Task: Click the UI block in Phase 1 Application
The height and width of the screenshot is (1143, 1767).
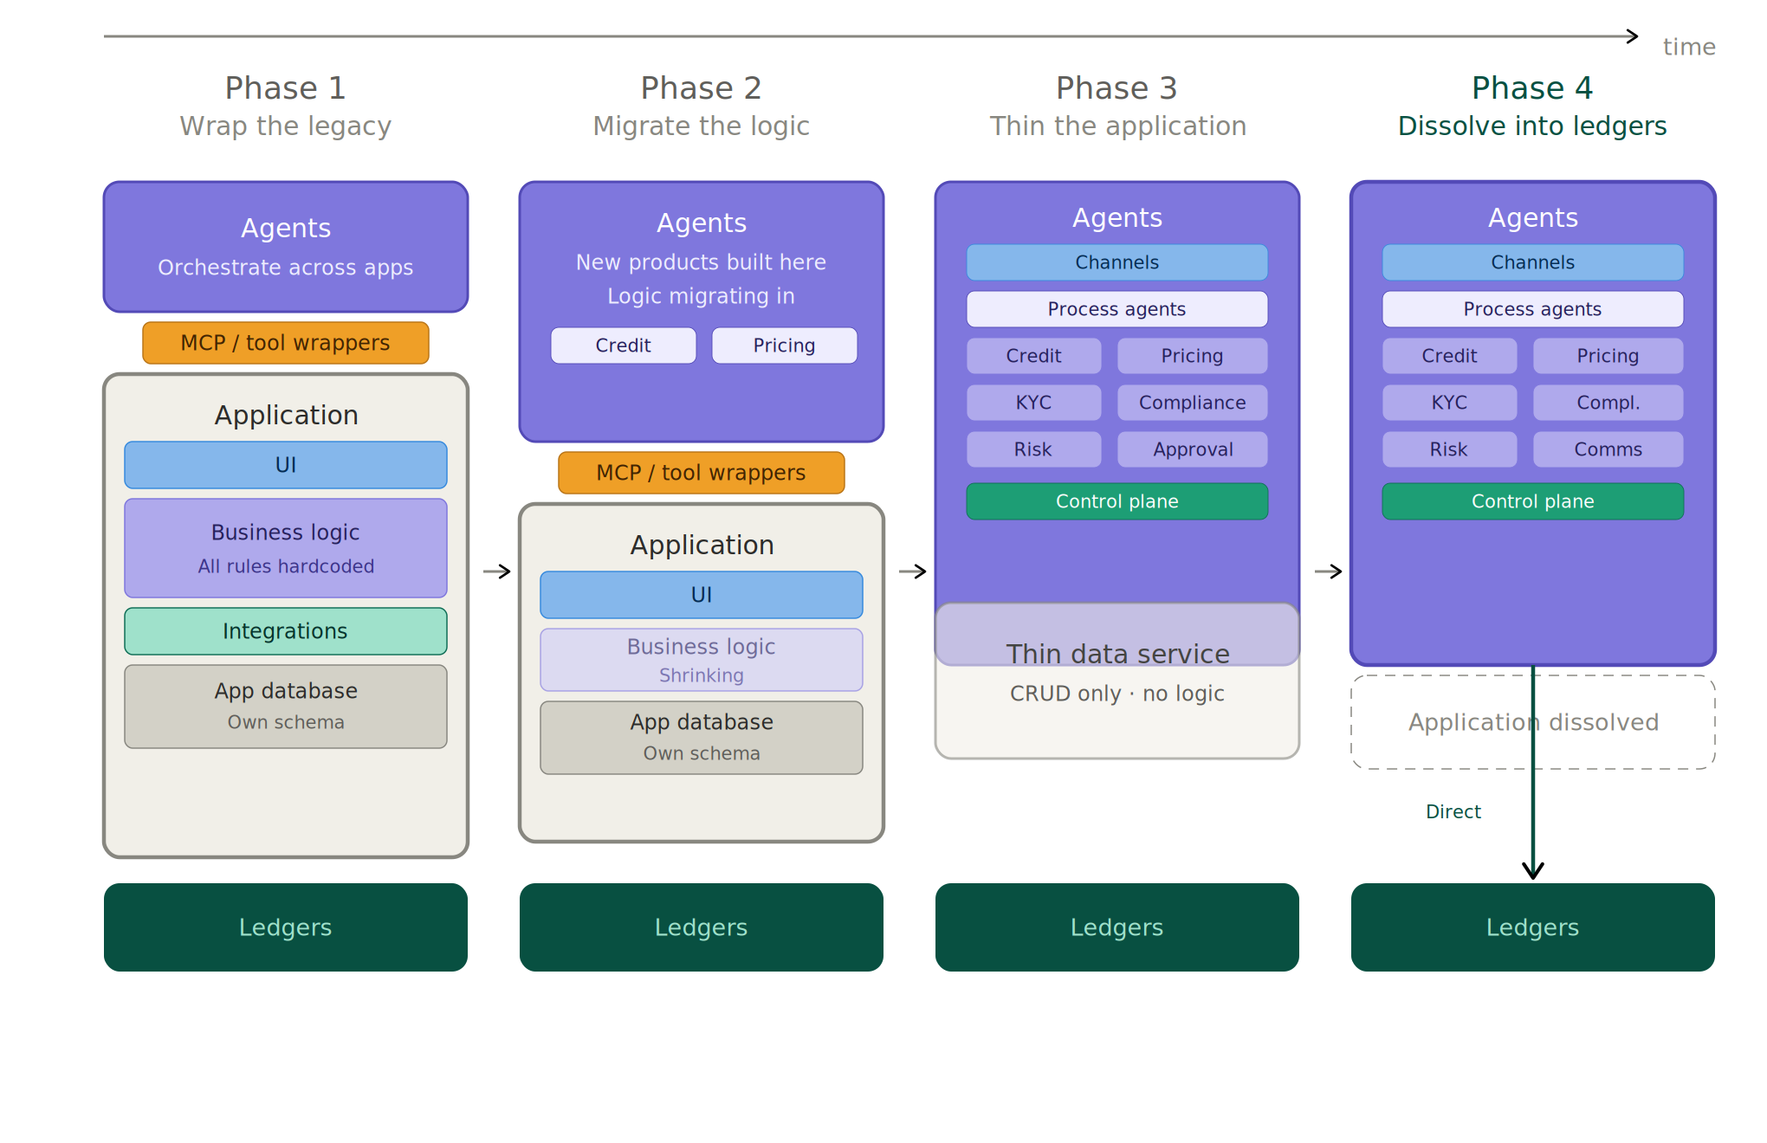Action: tap(286, 465)
